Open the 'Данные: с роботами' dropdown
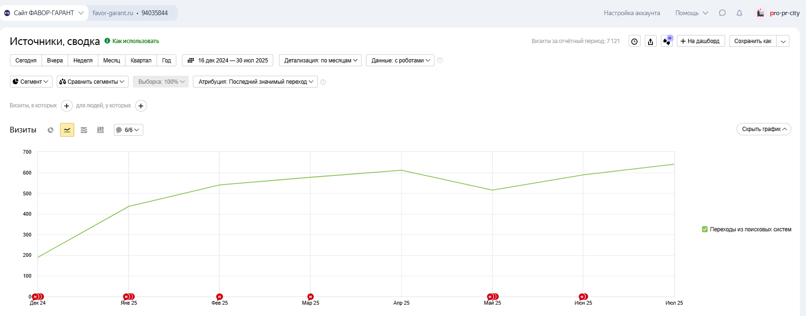The width and height of the screenshot is (806, 316). click(400, 61)
